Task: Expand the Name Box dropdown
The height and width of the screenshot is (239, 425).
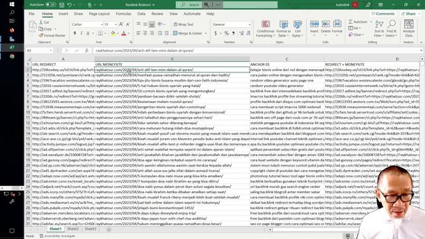Action: pos(50,50)
